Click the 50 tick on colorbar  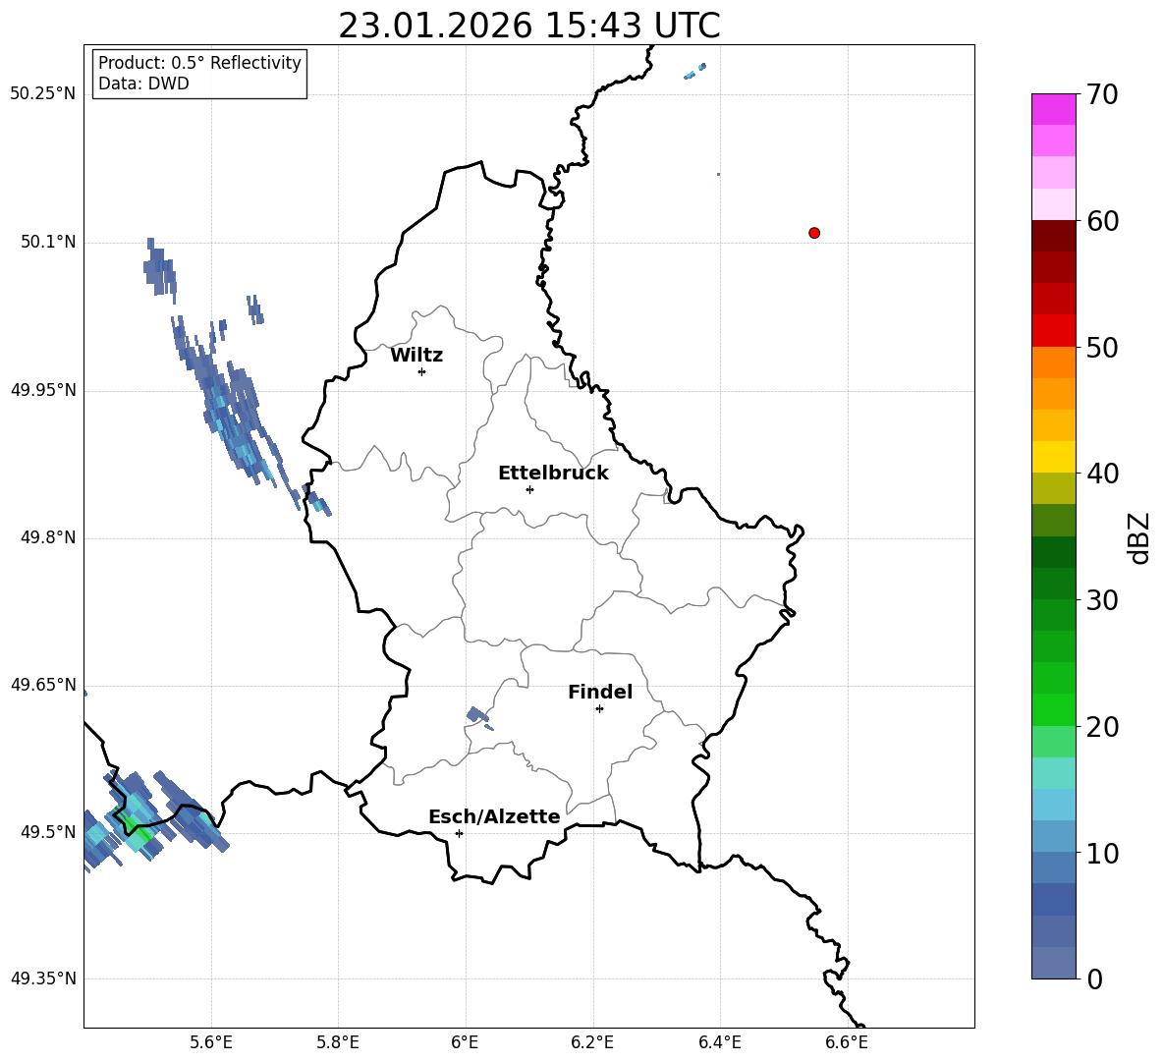coord(1102,347)
